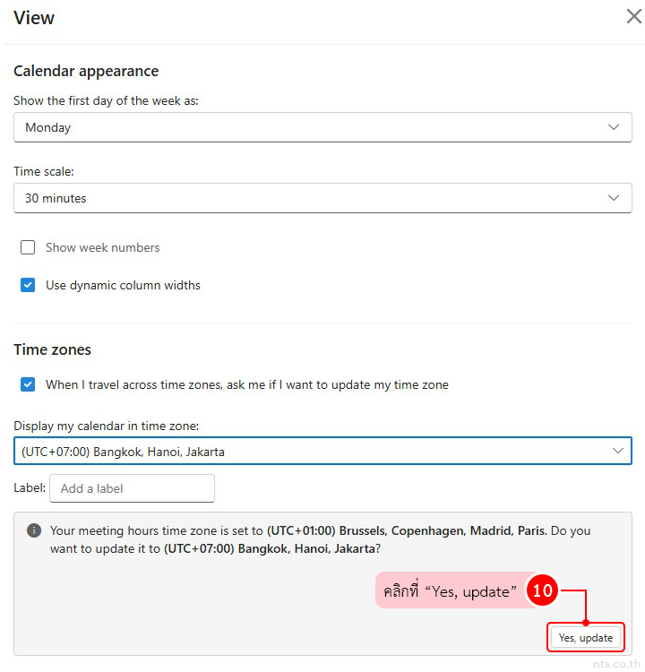Click the red step 10 badge
This screenshot has height=672, width=645.
point(542,591)
